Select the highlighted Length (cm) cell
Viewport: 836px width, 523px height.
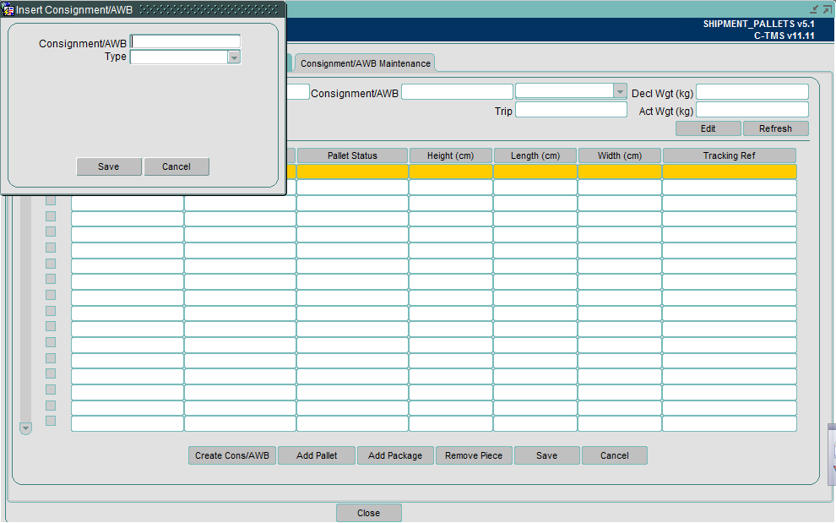tap(535, 172)
